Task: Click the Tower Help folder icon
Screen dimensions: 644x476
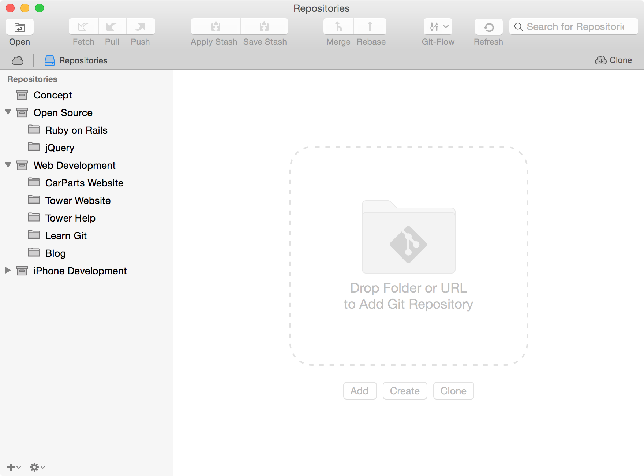Action: click(x=34, y=217)
